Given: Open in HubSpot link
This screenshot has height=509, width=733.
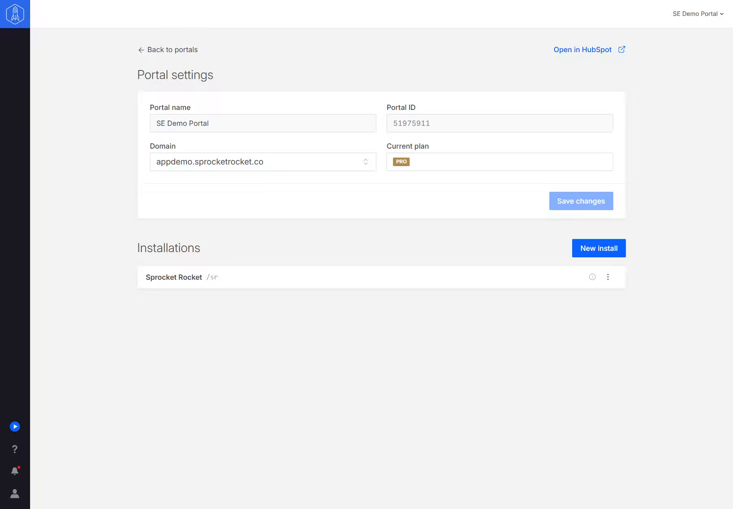Looking at the screenshot, I should [x=582, y=50].
